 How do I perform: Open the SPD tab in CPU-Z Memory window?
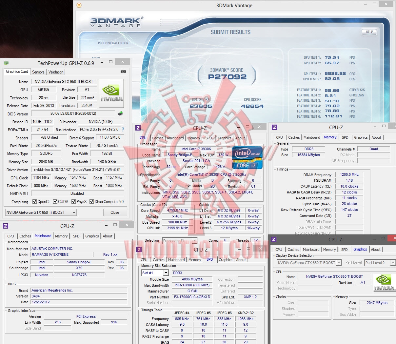click(x=345, y=137)
